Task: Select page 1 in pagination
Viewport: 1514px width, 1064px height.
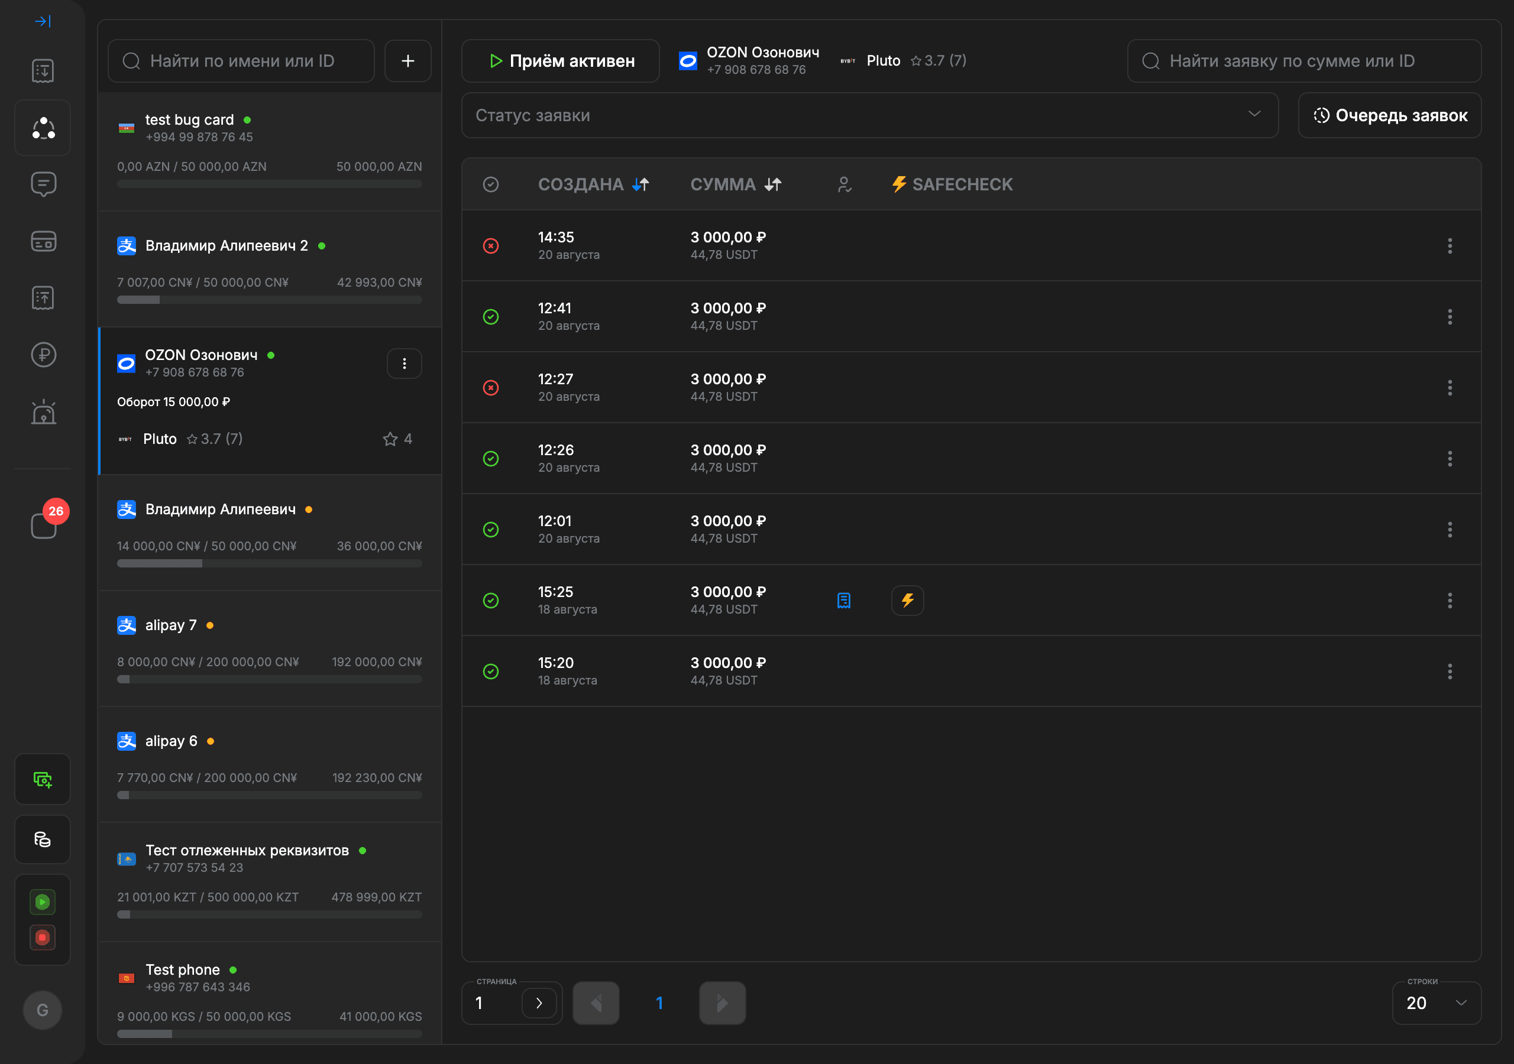Action: (x=659, y=1003)
